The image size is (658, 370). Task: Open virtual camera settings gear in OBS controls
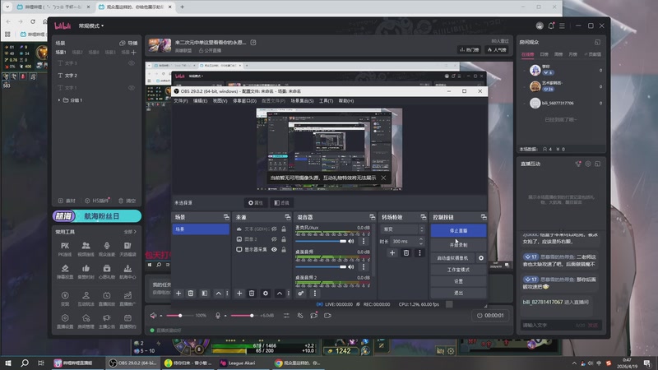click(481, 258)
